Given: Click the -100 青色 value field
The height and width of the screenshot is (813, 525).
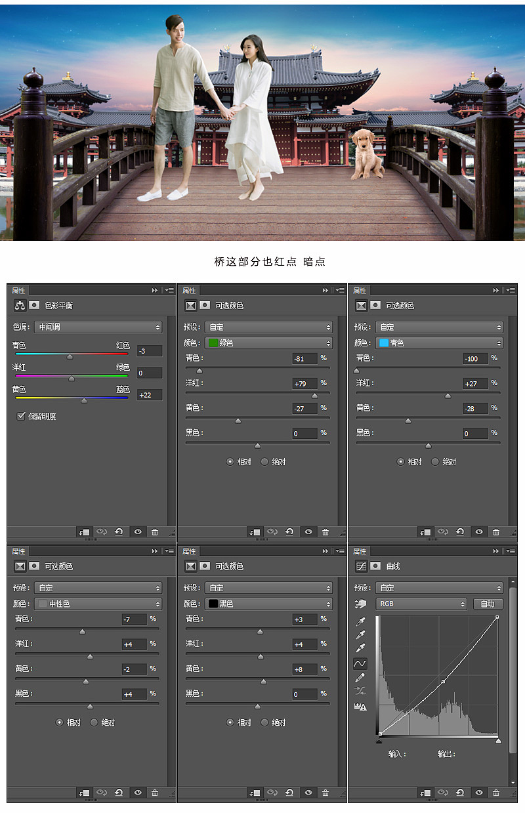Looking at the screenshot, I should point(476,358).
